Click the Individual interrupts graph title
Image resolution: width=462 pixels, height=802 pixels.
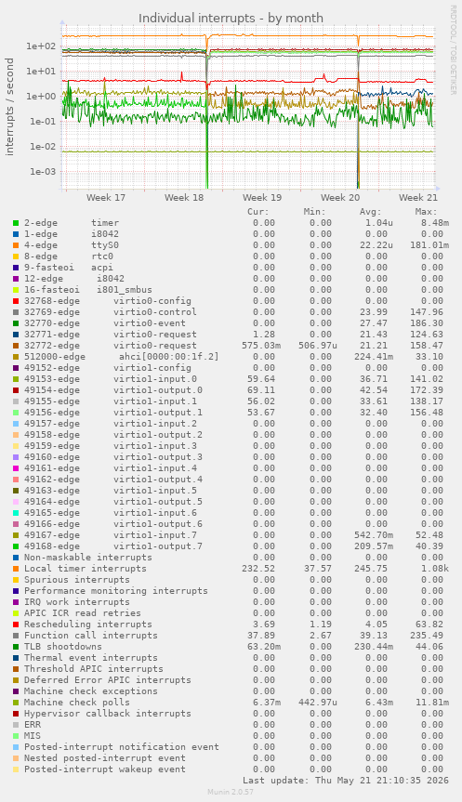[x=231, y=18]
